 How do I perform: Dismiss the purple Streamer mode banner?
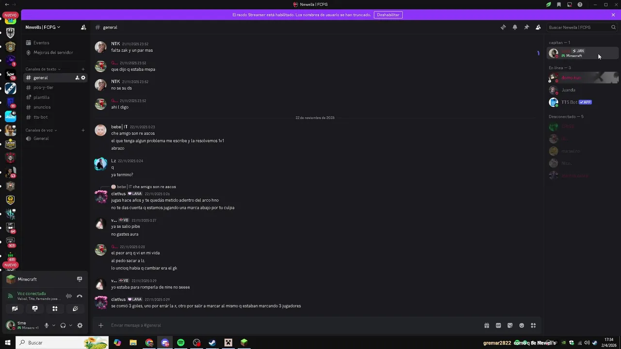(613, 15)
